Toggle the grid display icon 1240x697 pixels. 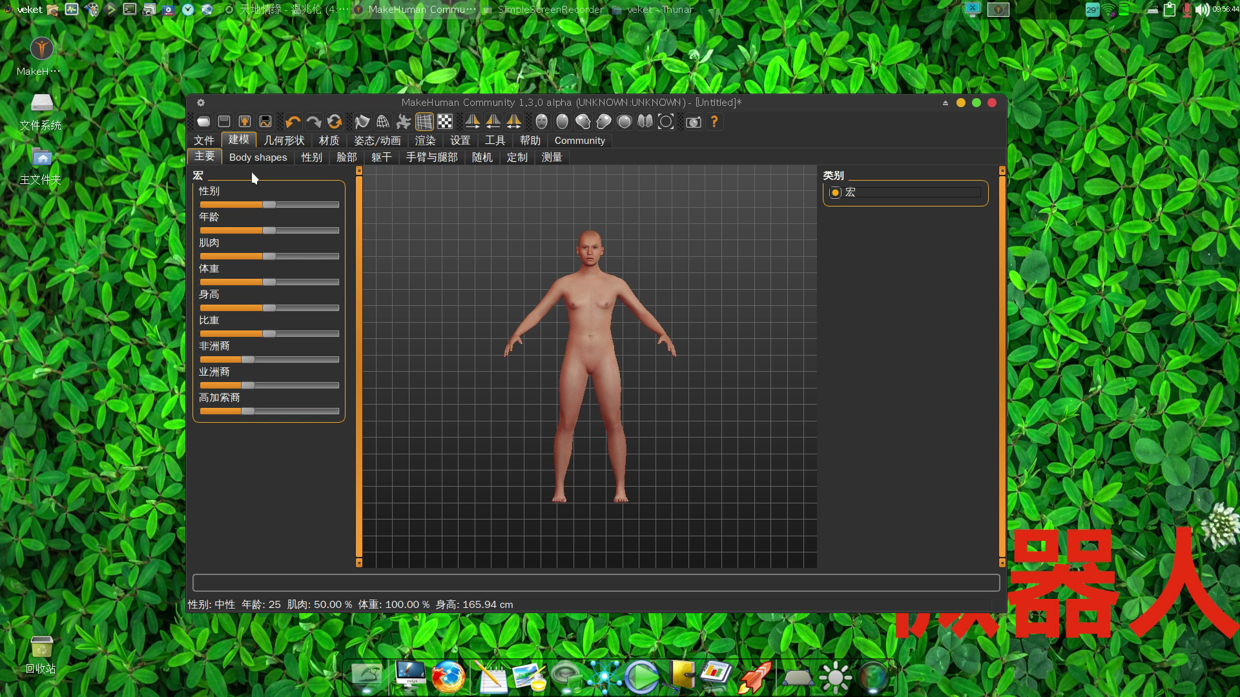click(424, 122)
